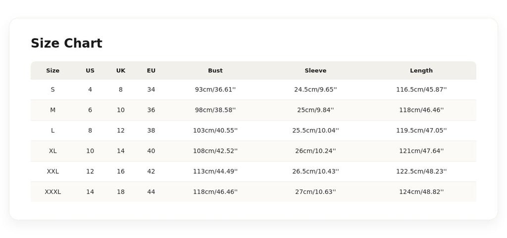Click EU size 40 cell
The width and height of the screenshot is (507, 238).
151,151
